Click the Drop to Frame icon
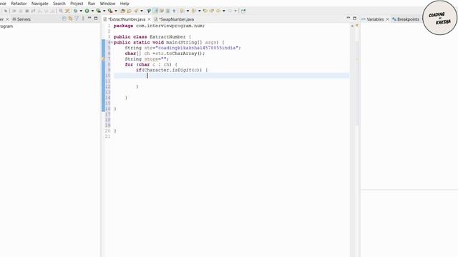Screen dimensions: 458x257 60,11
